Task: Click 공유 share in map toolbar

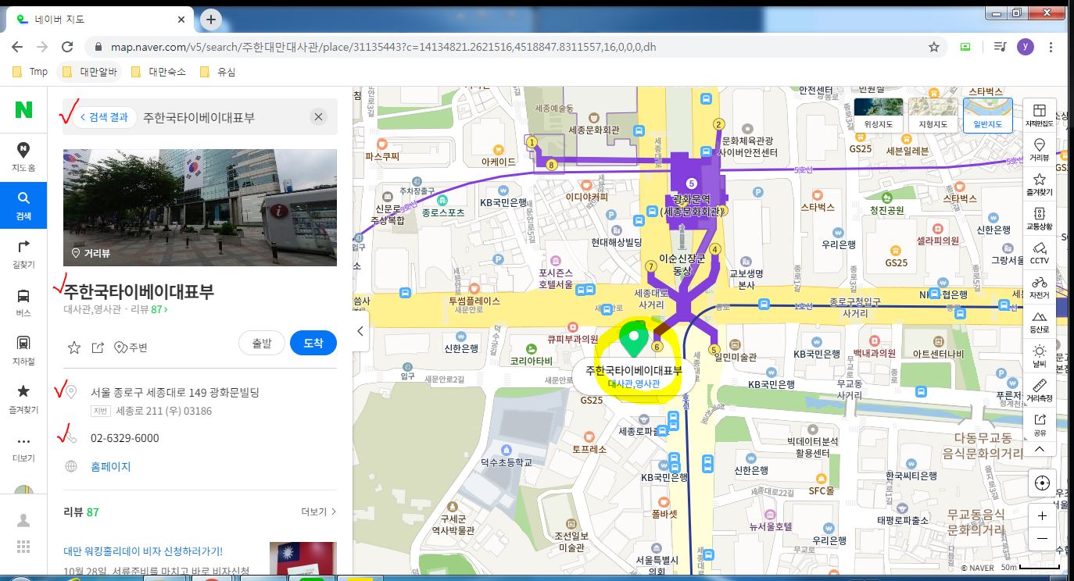Action: click(x=1040, y=424)
